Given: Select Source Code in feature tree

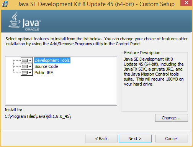Looking at the screenshot, I should [46, 66].
